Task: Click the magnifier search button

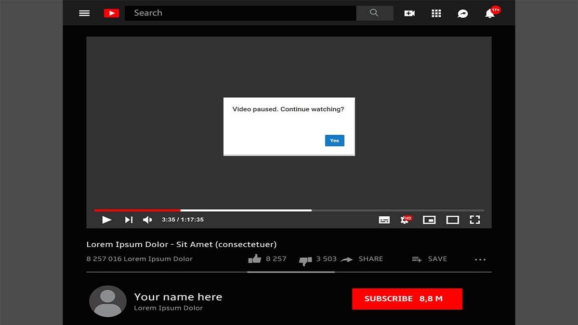Action: point(374,13)
